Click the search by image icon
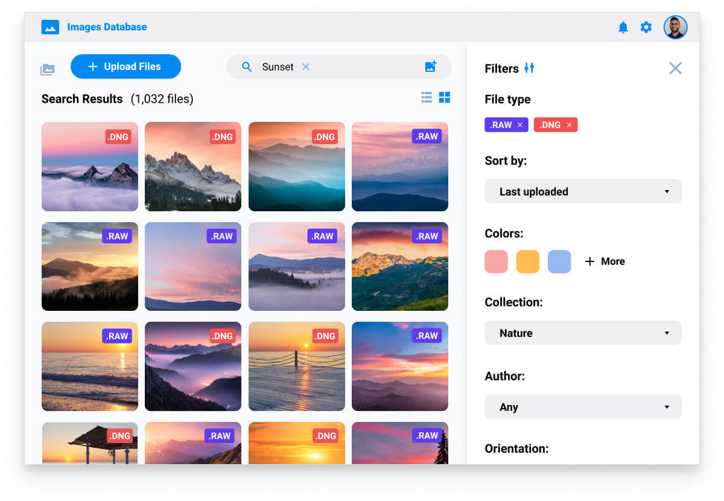This screenshot has width=724, height=501. point(430,67)
